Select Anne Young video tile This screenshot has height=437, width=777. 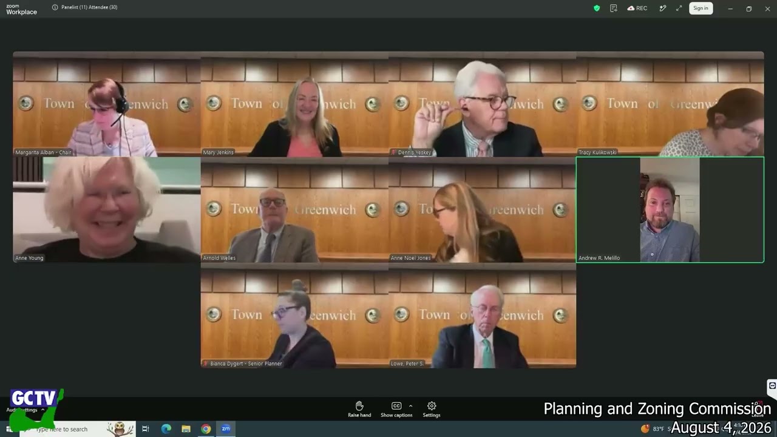click(107, 209)
